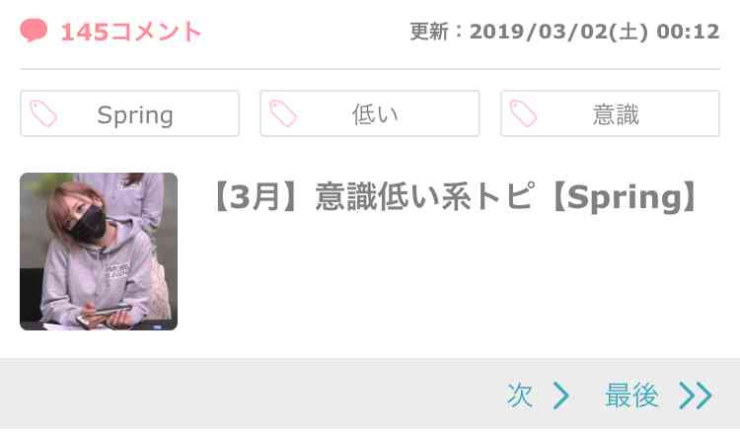Select the Spring tag button
This screenshot has width=740, height=435.
coord(130,113)
